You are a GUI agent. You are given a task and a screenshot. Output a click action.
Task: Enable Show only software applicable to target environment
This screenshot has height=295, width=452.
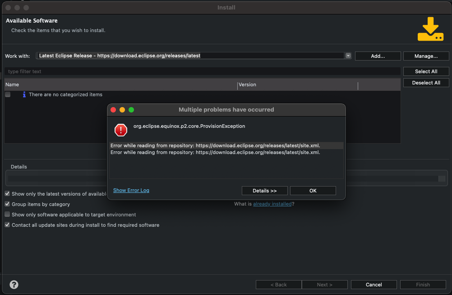tap(8, 215)
